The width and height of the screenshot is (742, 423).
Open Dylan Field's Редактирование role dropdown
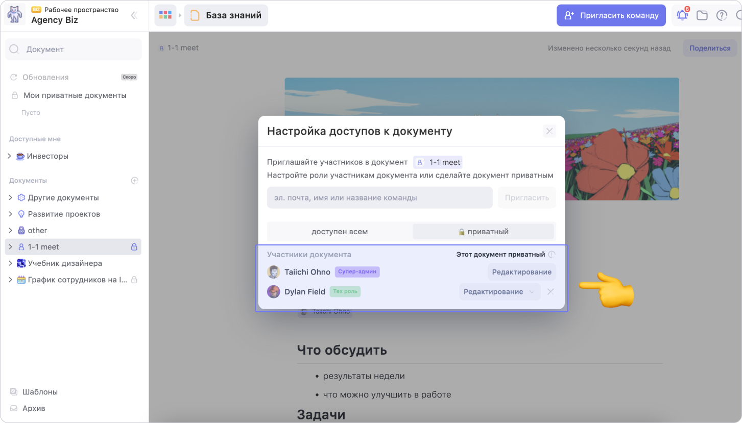[499, 292]
